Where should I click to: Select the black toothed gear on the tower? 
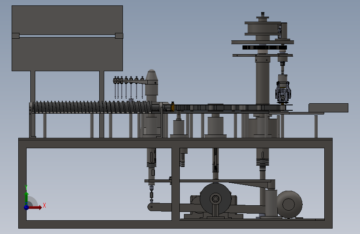(264, 47)
